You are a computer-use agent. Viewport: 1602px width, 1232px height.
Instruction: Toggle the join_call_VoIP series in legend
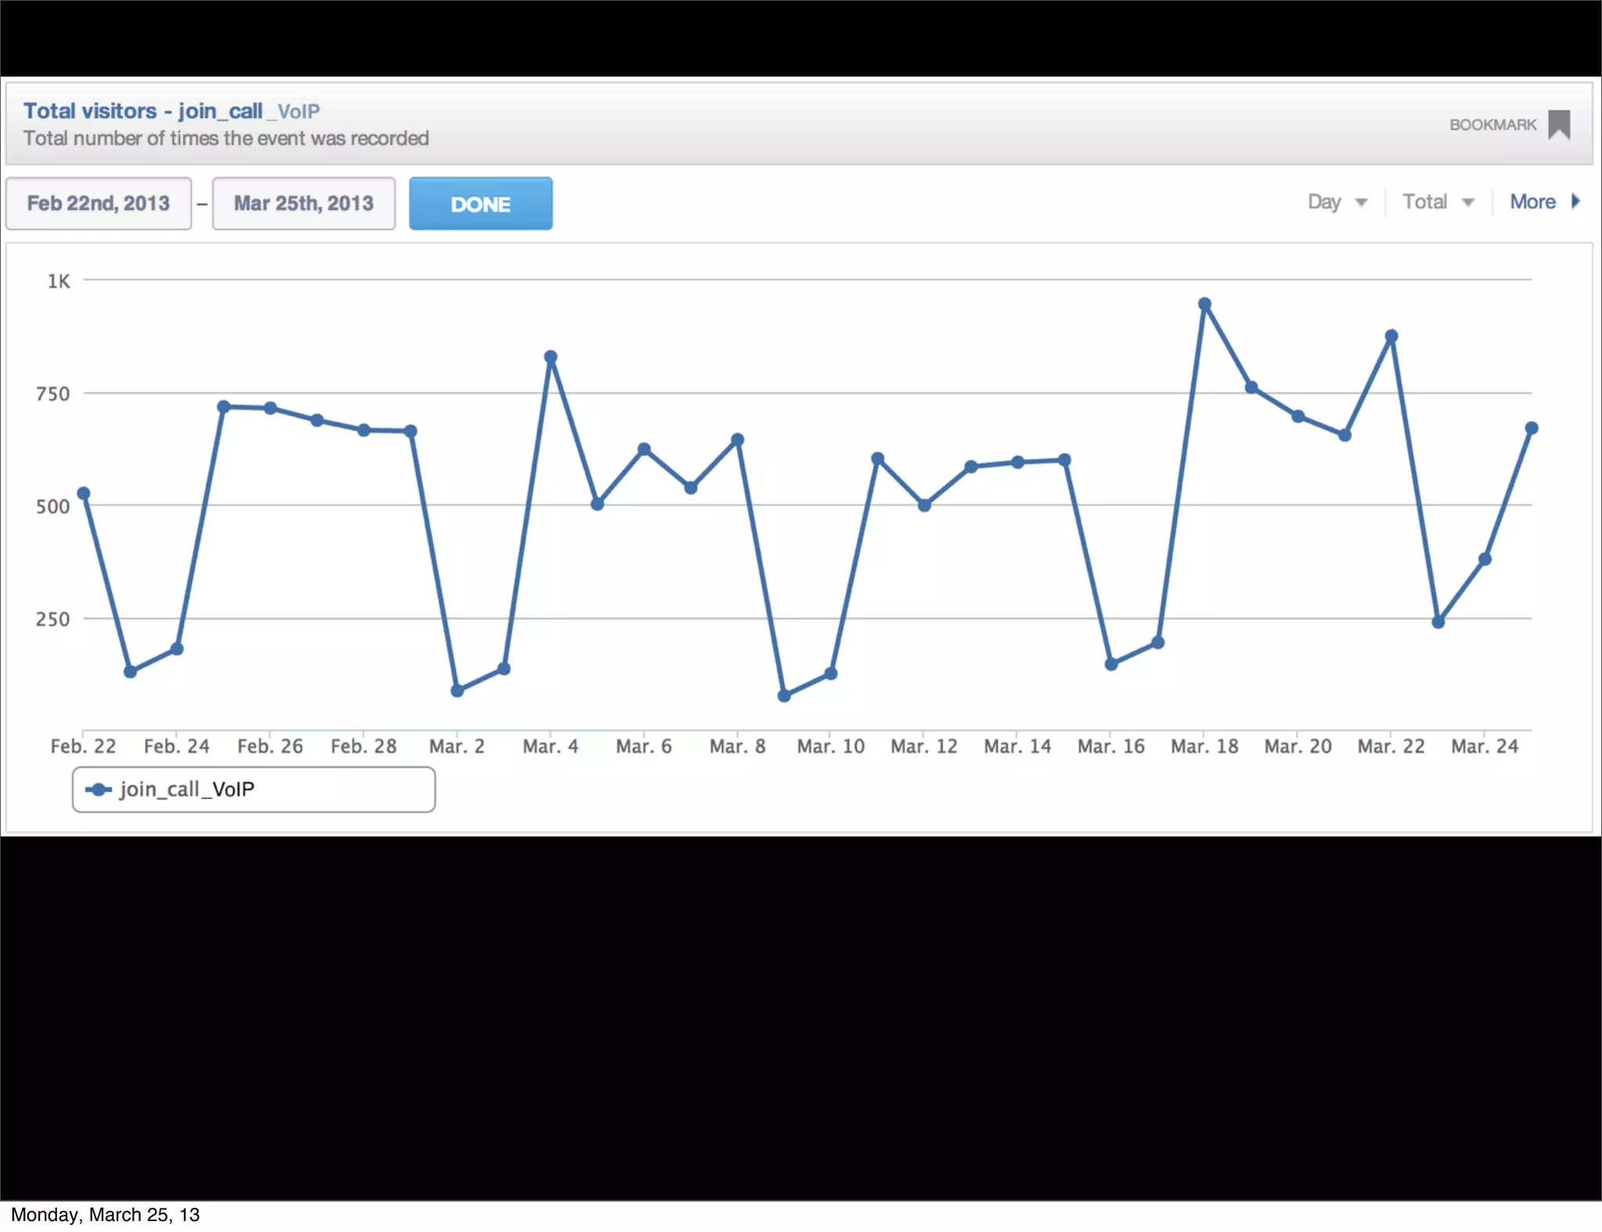click(x=186, y=790)
